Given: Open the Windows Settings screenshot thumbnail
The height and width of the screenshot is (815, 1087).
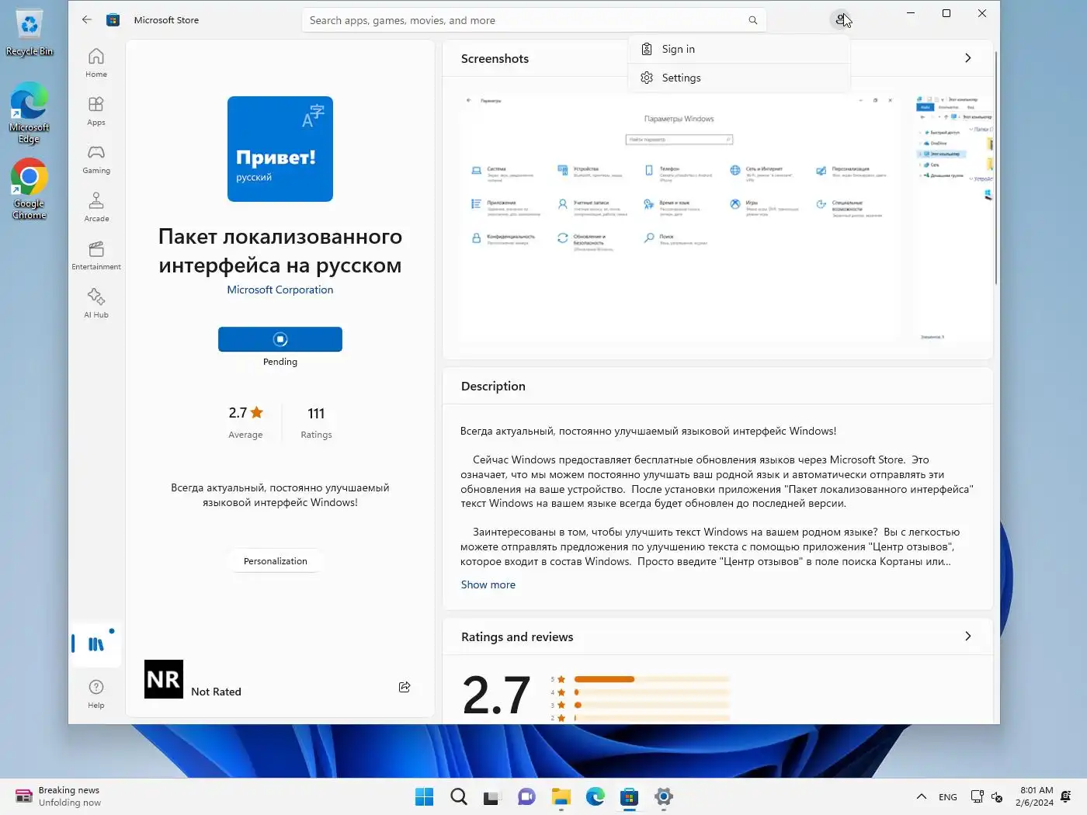Looking at the screenshot, I should 679,217.
